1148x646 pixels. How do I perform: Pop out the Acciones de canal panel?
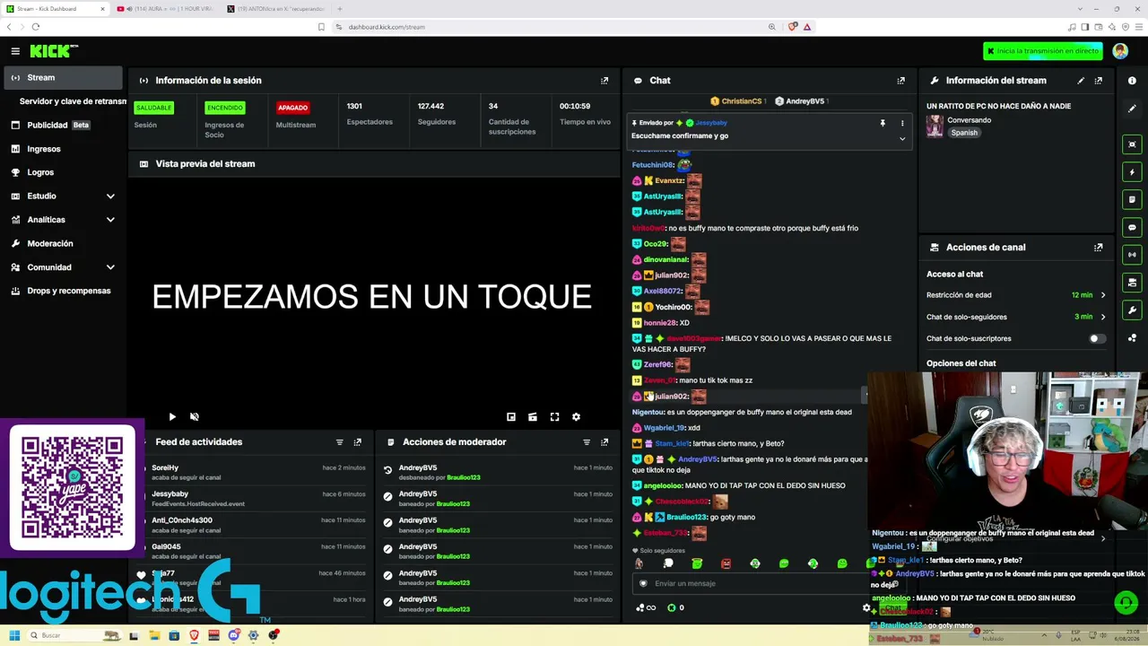(x=1099, y=248)
